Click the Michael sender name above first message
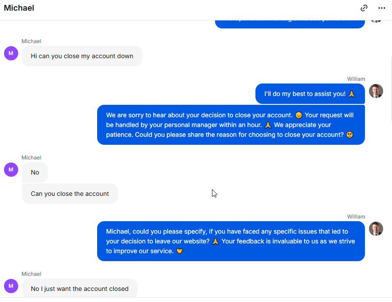This screenshot has height=302, width=392. point(31,41)
